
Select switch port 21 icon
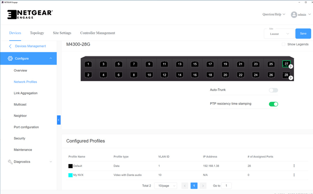pyautogui.click(x=240, y=64)
